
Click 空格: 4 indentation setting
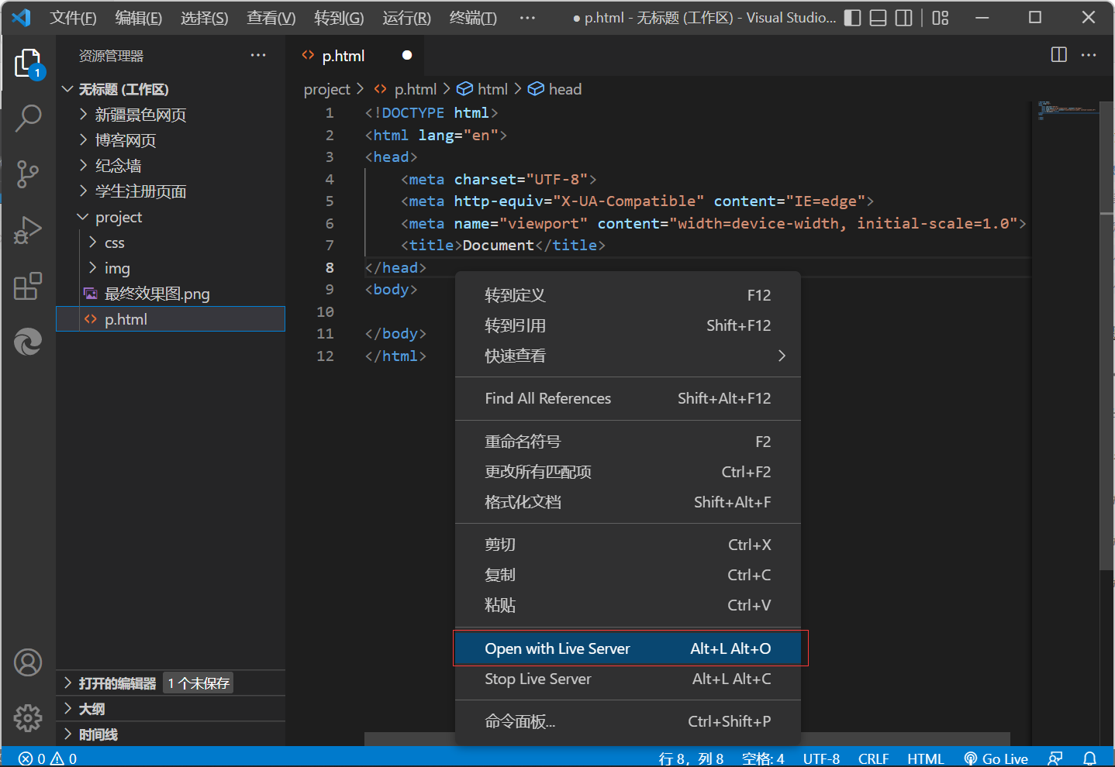tap(763, 758)
